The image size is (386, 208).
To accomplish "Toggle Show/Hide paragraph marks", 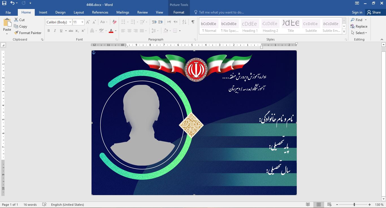I will 193,22.
